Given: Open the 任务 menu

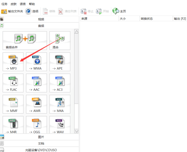Looking at the screenshot, I should point(4,4).
